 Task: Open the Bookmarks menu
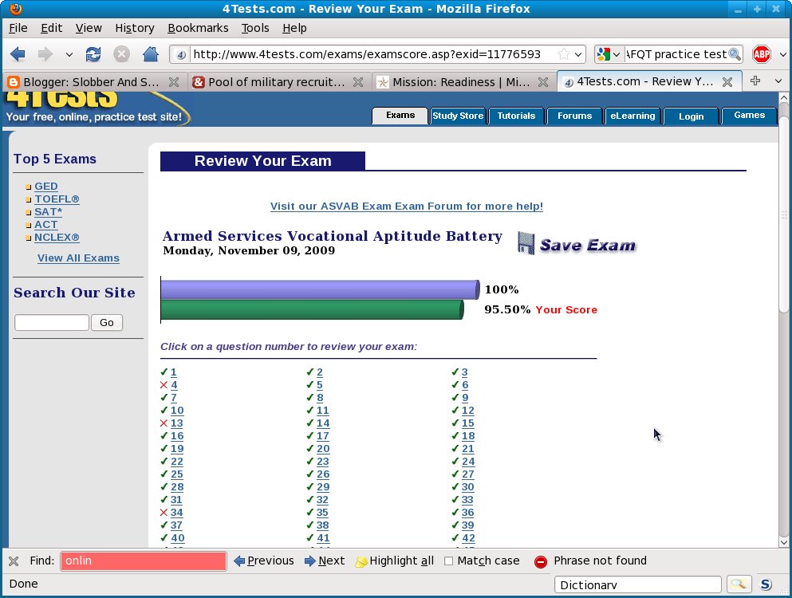[198, 28]
